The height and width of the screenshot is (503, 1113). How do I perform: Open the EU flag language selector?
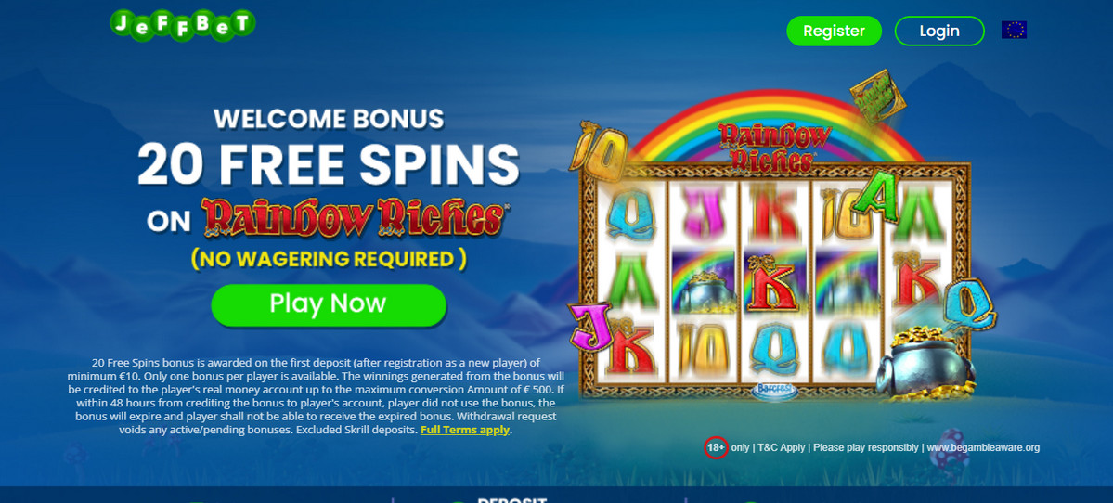coord(1014,30)
